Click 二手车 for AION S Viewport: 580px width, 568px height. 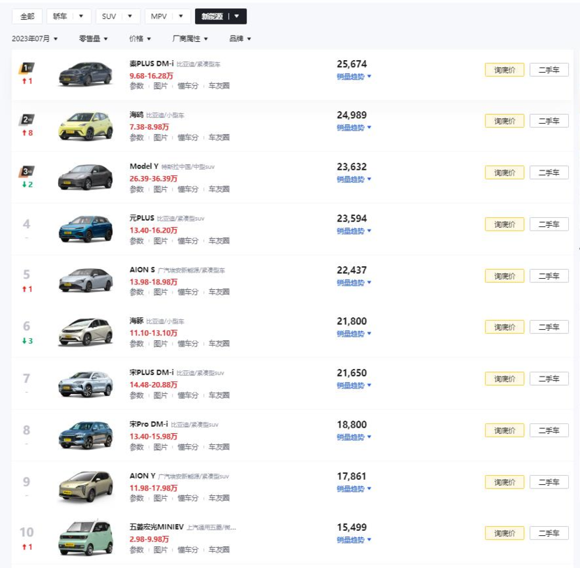(x=549, y=276)
